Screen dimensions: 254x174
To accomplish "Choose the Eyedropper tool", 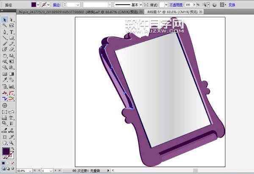I will (5, 79).
